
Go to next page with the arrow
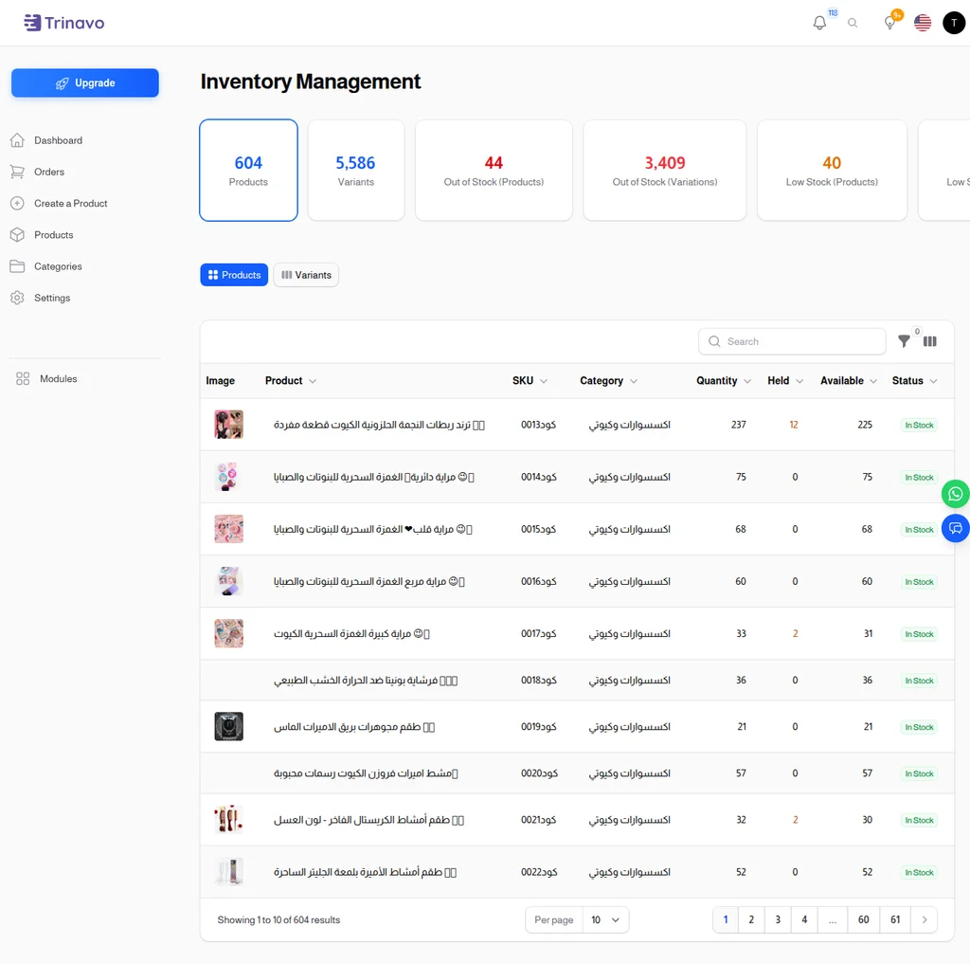pos(925,920)
